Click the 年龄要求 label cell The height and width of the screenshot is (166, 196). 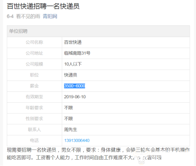pos(34,108)
